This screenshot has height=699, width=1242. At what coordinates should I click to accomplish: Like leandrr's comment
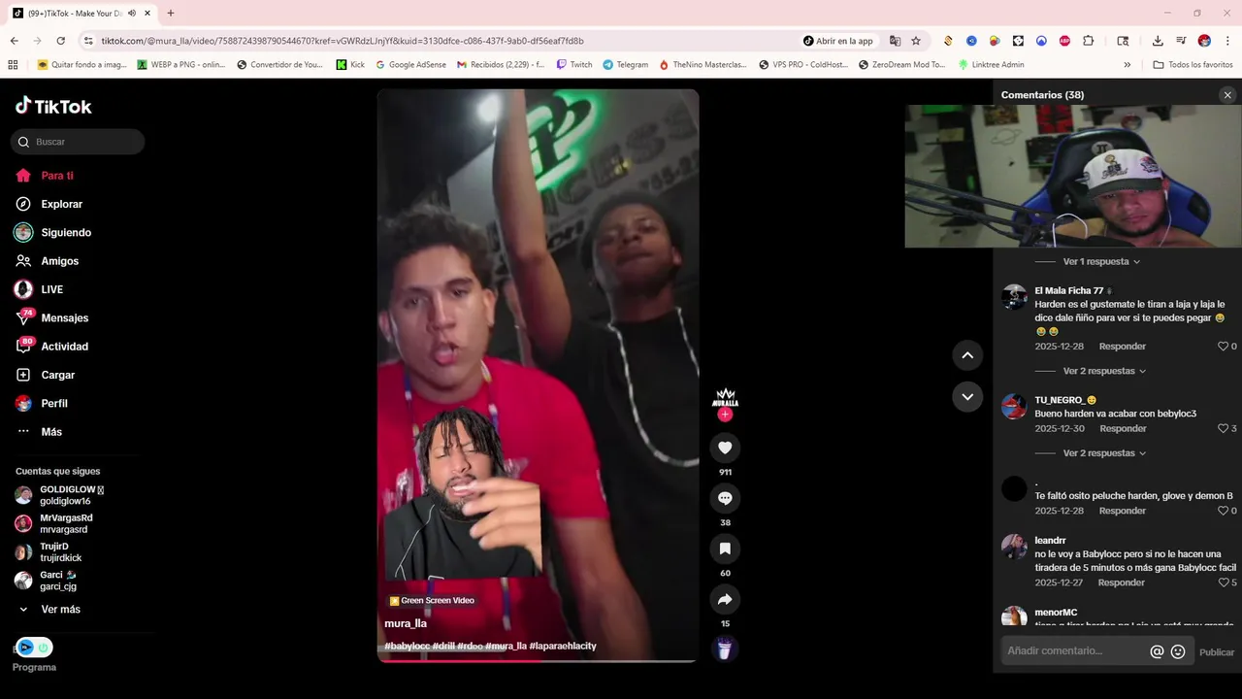1224,582
